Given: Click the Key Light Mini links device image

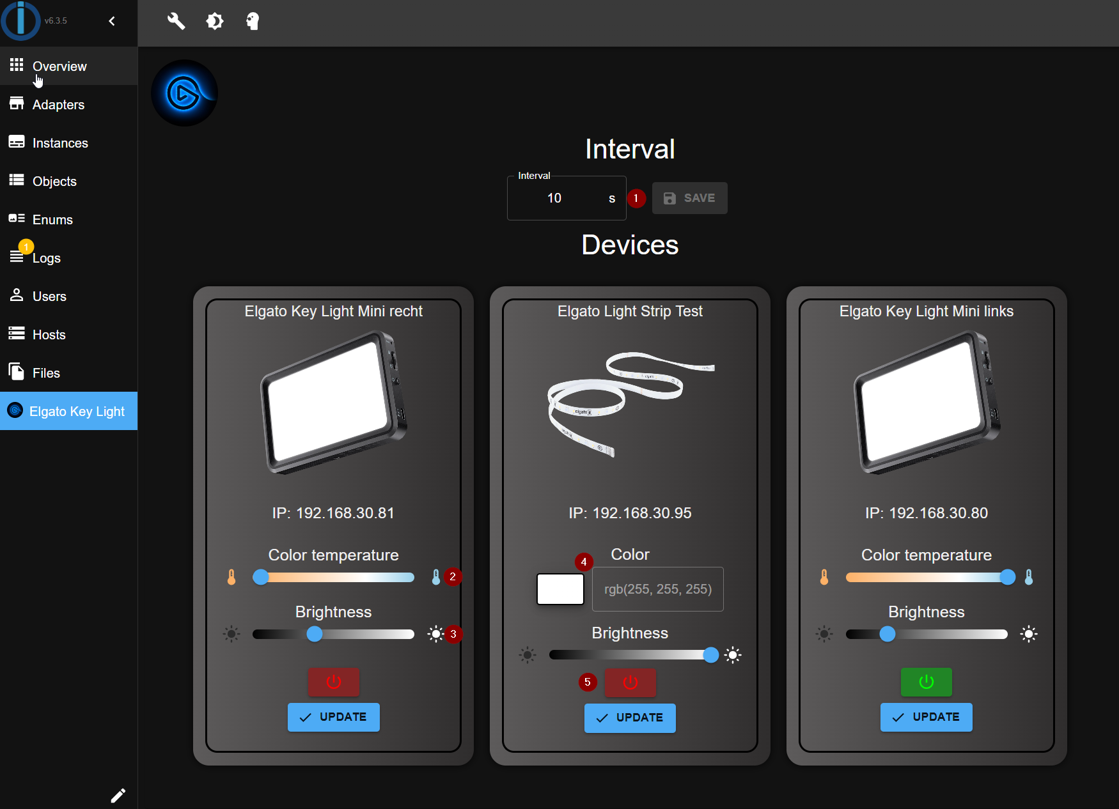Looking at the screenshot, I should click(927, 403).
